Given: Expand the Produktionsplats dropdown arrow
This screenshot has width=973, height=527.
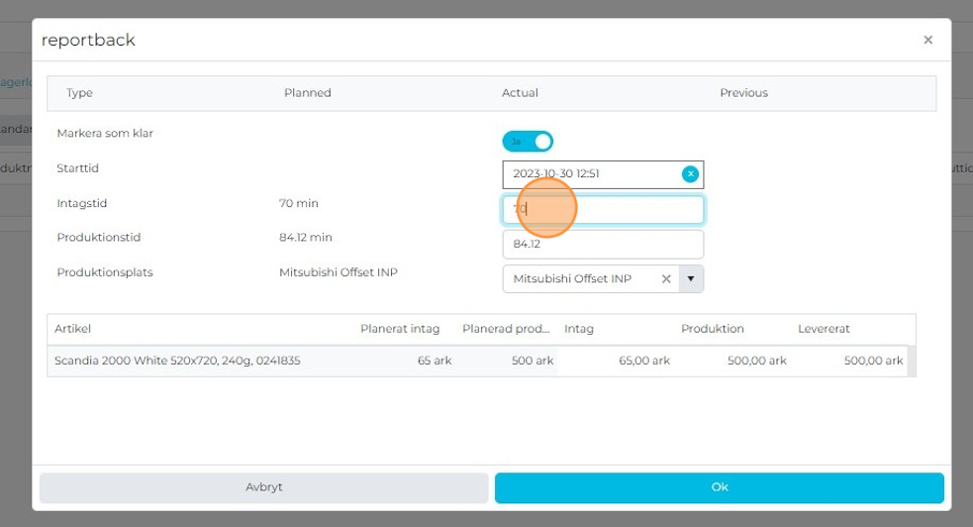Looking at the screenshot, I should tap(691, 279).
